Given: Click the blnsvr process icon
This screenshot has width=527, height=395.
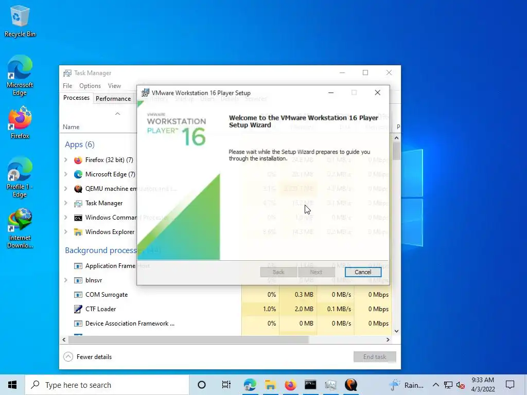Looking at the screenshot, I should click(x=78, y=280).
